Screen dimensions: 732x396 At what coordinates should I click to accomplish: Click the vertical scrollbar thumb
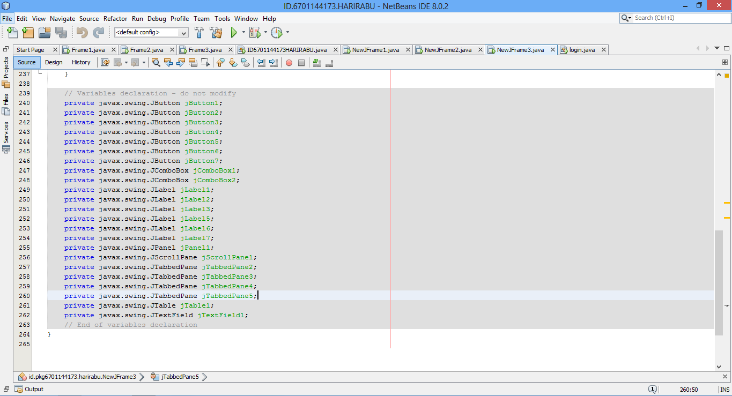[719, 283]
